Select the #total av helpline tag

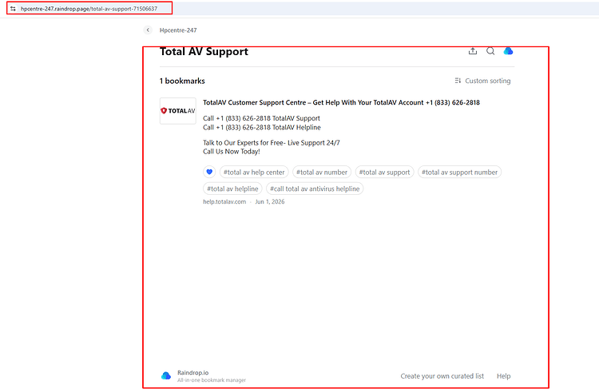tap(232, 189)
